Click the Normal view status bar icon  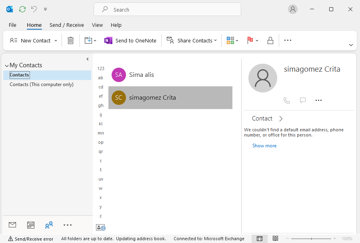pyautogui.click(x=260, y=239)
